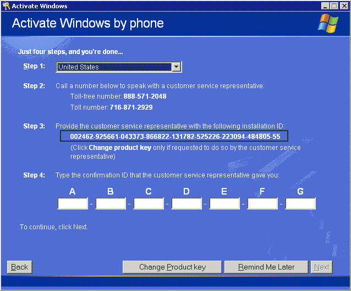The image size is (351, 291).
Task: Minimize the Activate Windows window
Action: coord(325,6)
